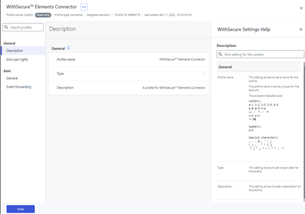
Task: Close the profile dialog with X
Action: [x=301, y=8]
